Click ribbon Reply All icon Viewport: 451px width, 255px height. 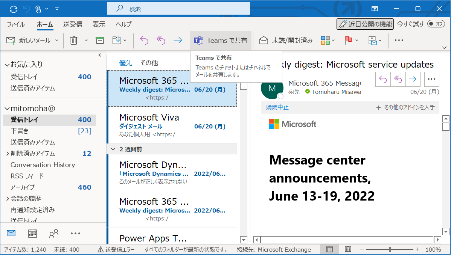pos(161,41)
